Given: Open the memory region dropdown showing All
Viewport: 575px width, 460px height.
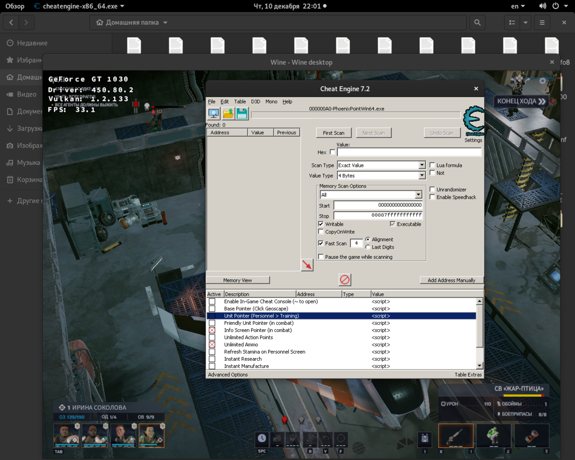Looking at the screenshot, I should 371,195.
